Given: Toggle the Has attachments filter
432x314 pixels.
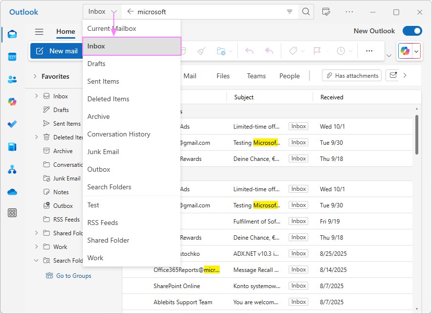Looking at the screenshot, I should pyautogui.click(x=352, y=76).
